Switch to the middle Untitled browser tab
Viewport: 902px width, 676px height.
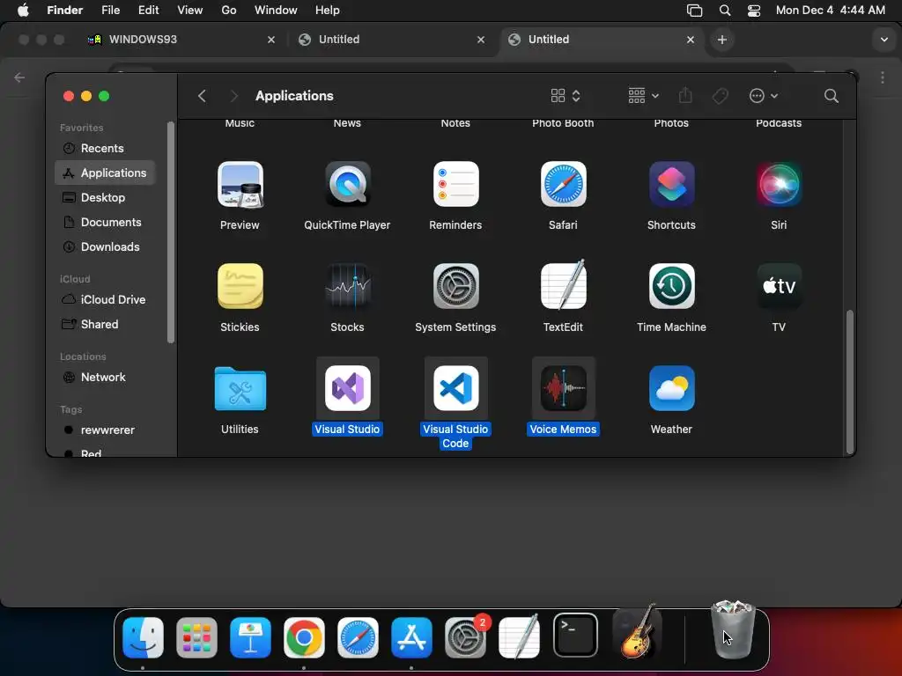point(391,40)
